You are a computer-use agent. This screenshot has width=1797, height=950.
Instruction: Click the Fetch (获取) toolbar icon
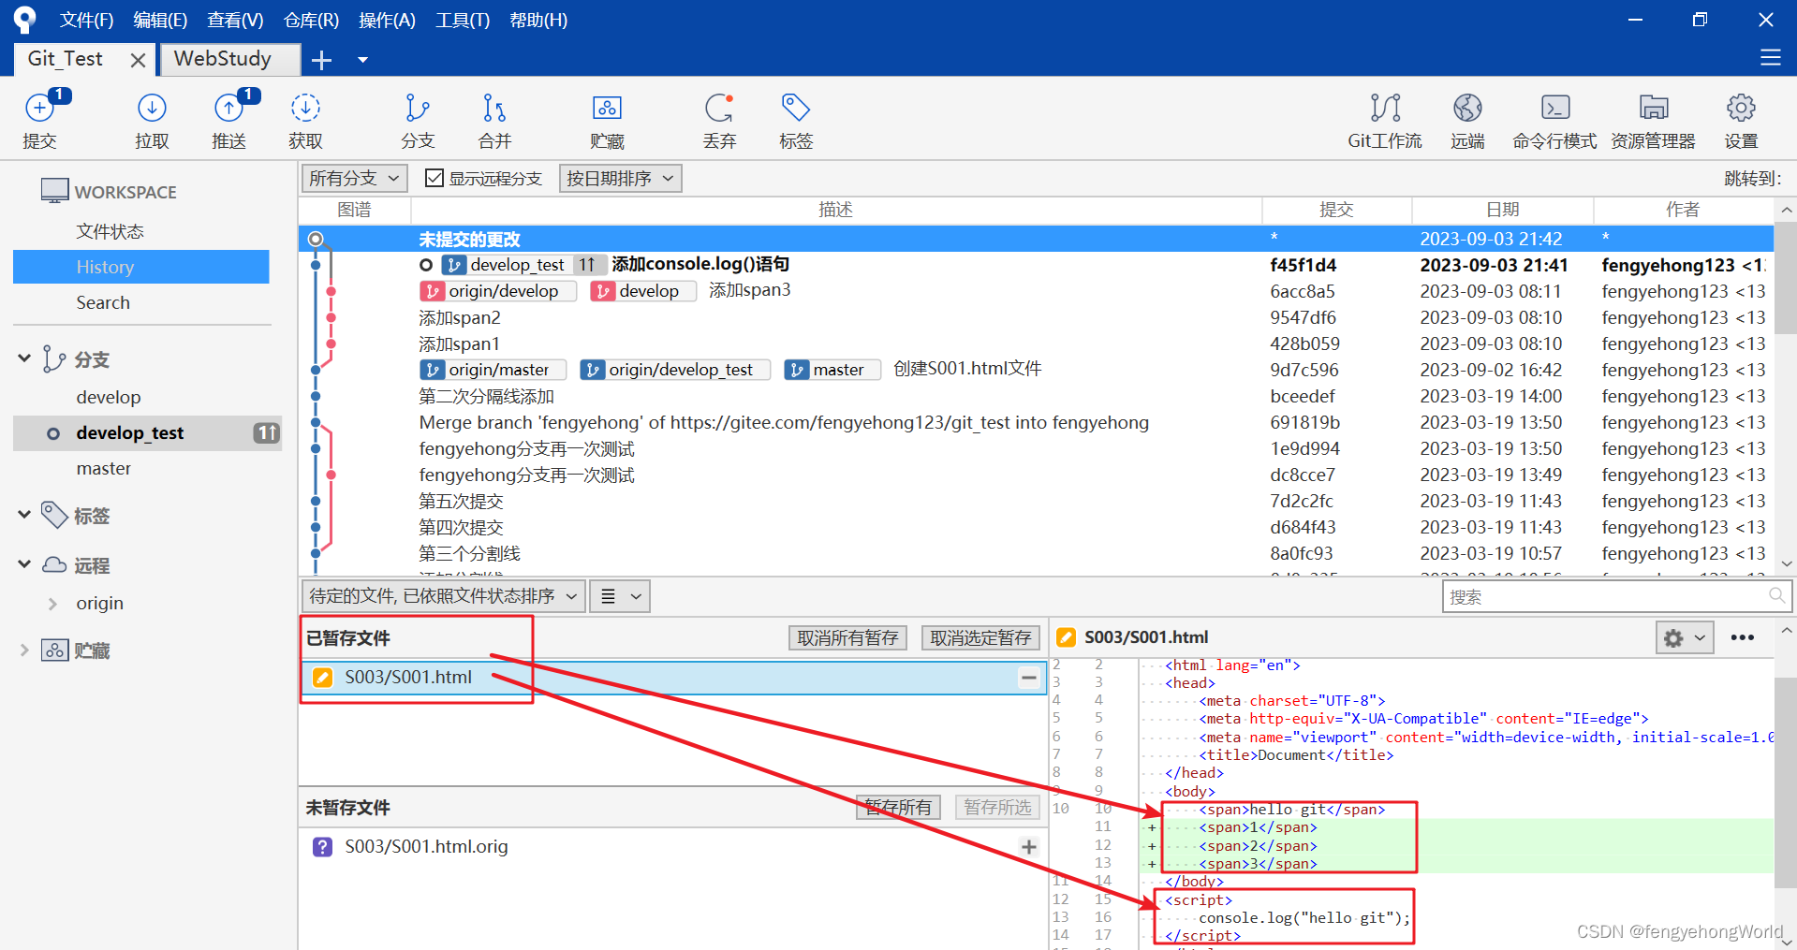pos(305,120)
